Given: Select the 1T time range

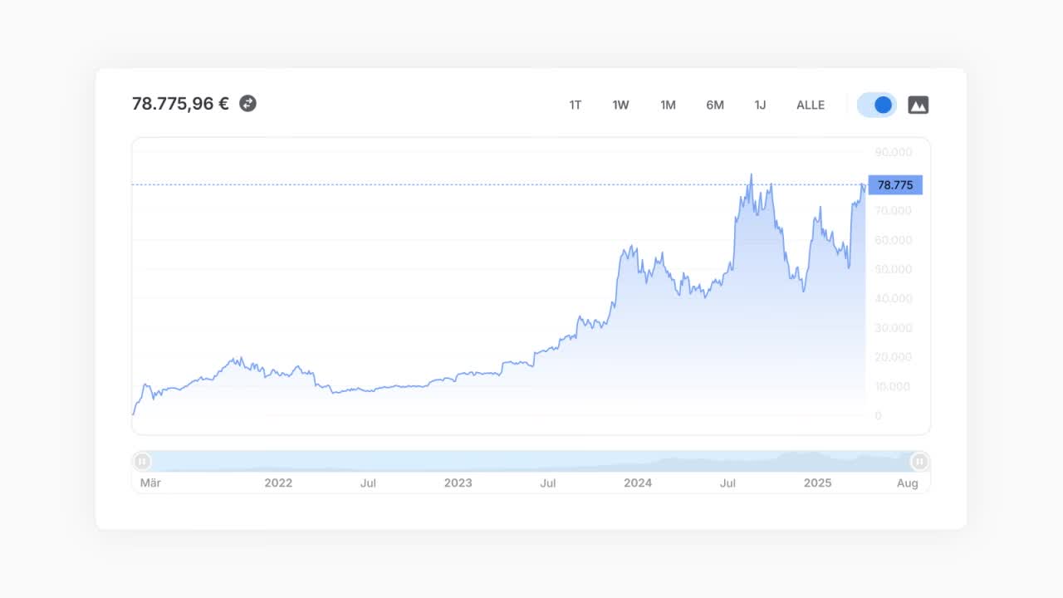Looking at the screenshot, I should click(576, 105).
